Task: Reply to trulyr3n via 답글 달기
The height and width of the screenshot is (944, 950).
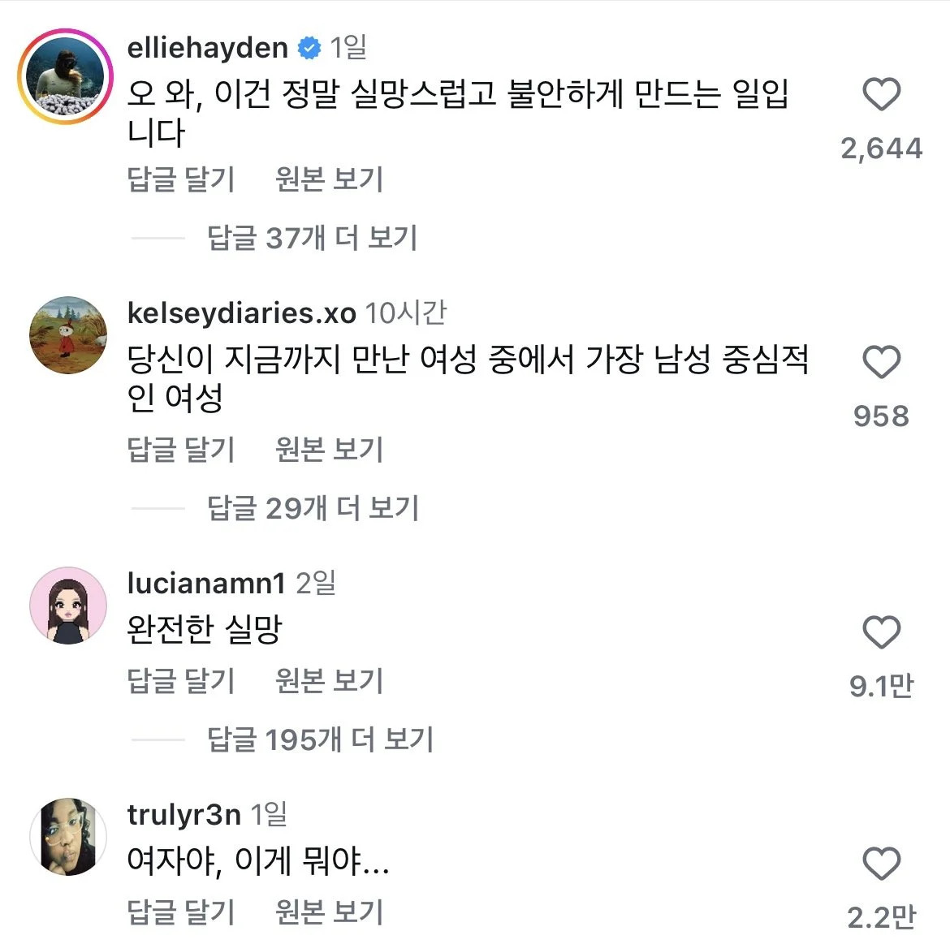Action: tap(180, 912)
